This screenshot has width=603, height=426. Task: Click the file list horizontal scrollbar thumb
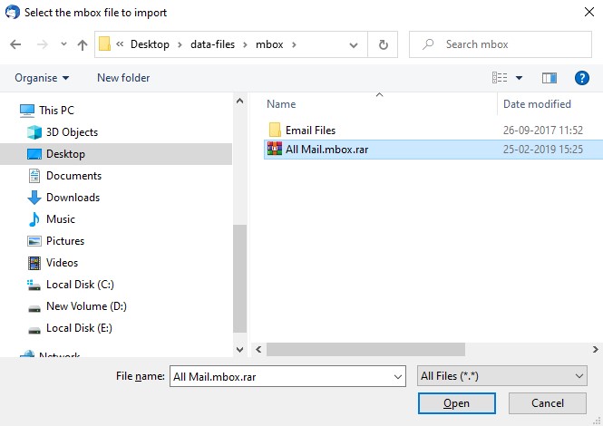coord(365,350)
